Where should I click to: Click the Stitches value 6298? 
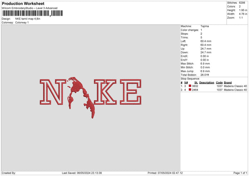coord(242,3)
